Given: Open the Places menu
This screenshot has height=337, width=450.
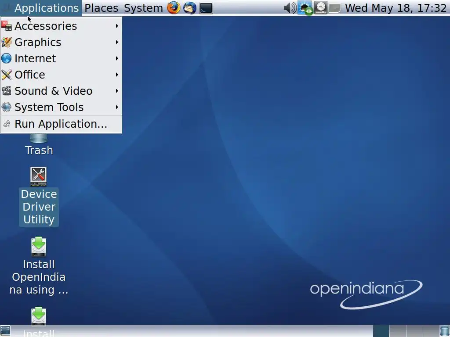Looking at the screenshot, I should [102, 8].
